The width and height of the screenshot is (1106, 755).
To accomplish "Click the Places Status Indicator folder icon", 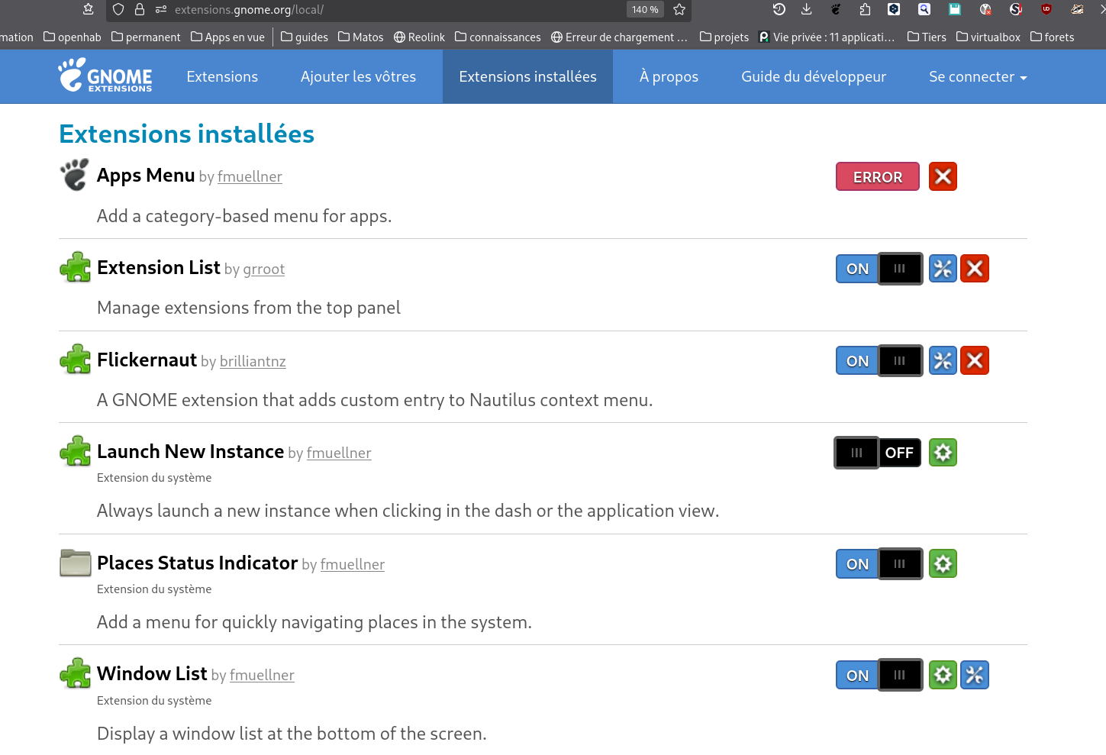I will pos(75,563).
